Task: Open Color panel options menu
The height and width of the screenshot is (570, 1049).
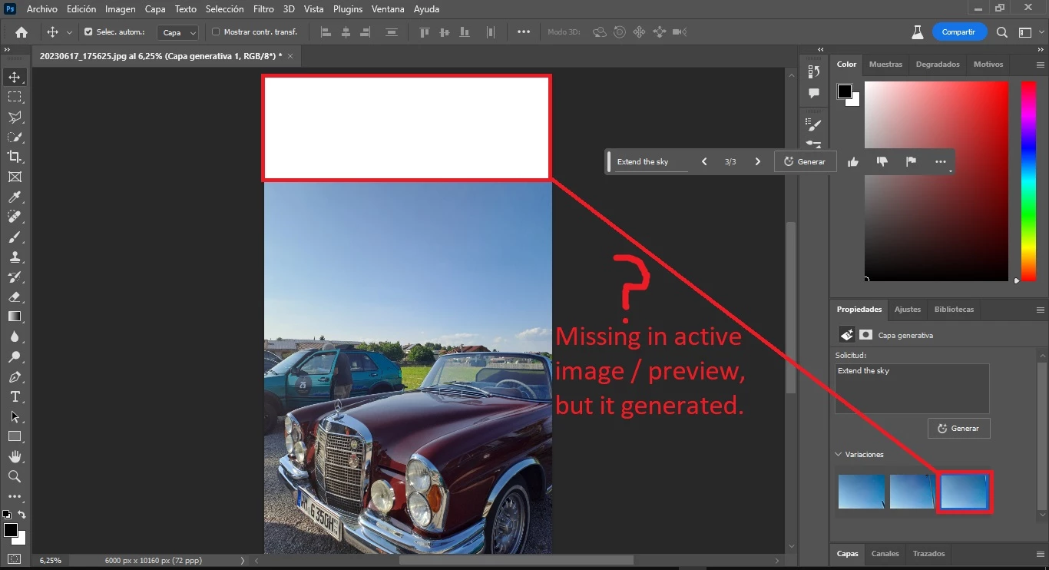Action: (1041, 65)
